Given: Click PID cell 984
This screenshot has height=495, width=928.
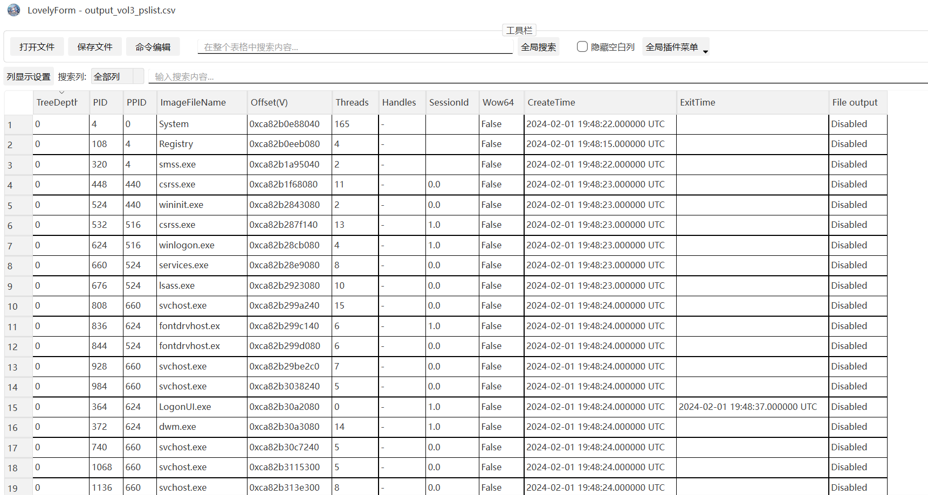Looking at the screenshot, I should (106, 386).
